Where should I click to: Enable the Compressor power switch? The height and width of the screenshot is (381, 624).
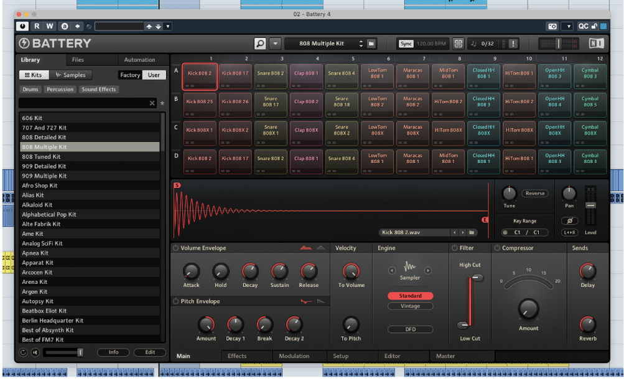coord(497,248)
